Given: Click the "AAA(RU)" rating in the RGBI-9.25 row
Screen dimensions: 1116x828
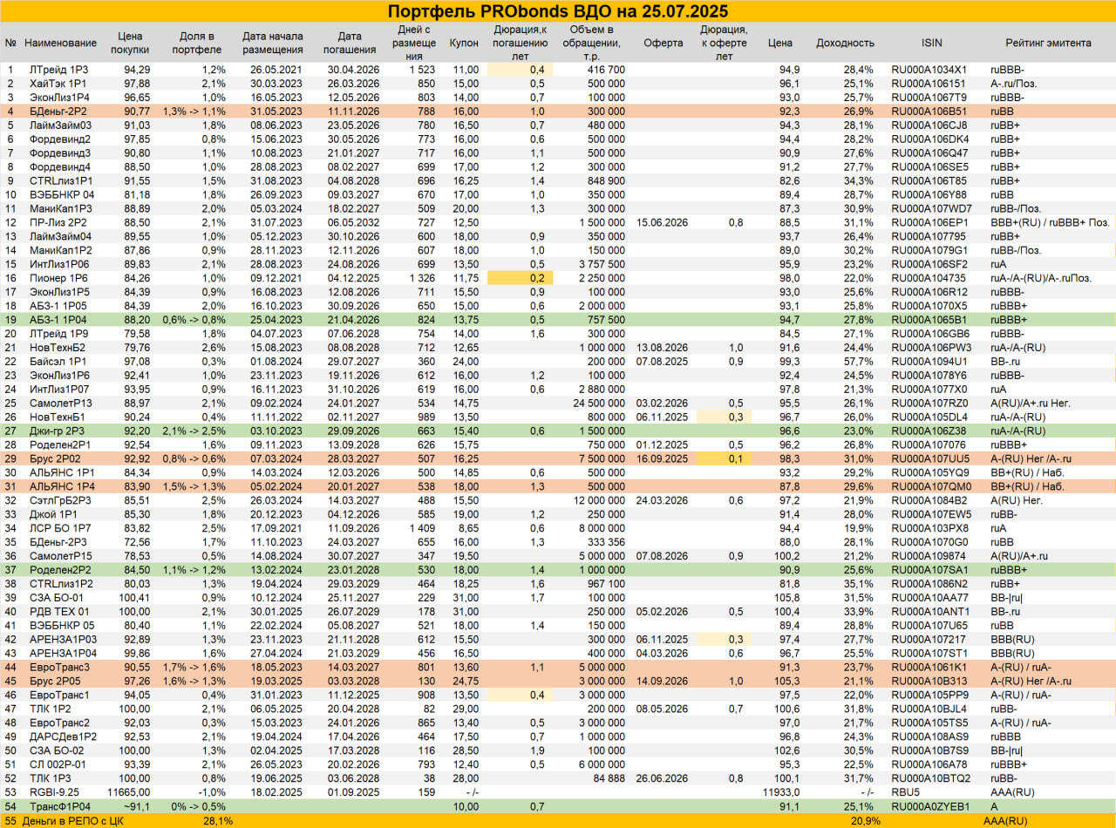Looking at the screenshot, I should [x=1011, y=792].
